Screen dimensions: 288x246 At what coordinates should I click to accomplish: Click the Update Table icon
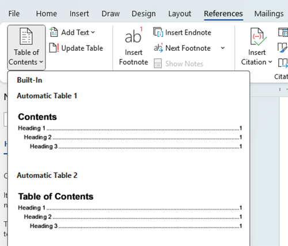(54, 48)
